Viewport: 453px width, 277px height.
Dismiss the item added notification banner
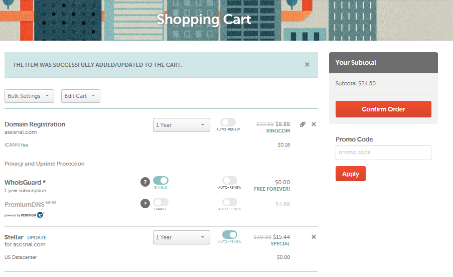tap(307, 65)
